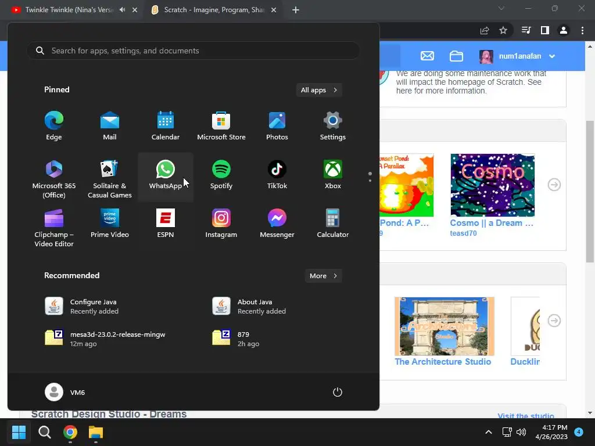Open Cosmo project thumbnail
Screen dimensions: 595x446
click(493, 185)
